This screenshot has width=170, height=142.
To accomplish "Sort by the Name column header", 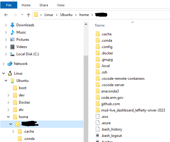I will [100, 25].
